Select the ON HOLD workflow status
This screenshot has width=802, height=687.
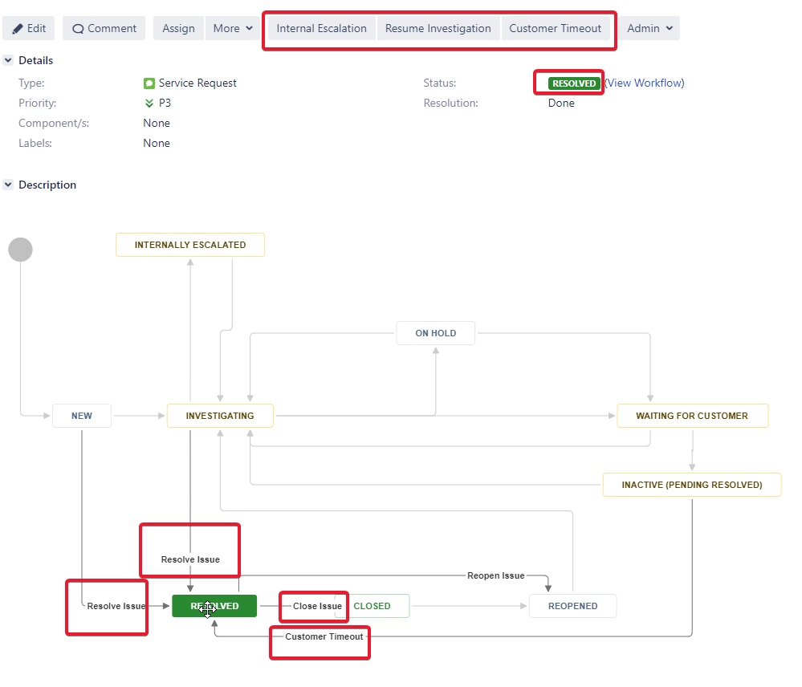[436, 333]
